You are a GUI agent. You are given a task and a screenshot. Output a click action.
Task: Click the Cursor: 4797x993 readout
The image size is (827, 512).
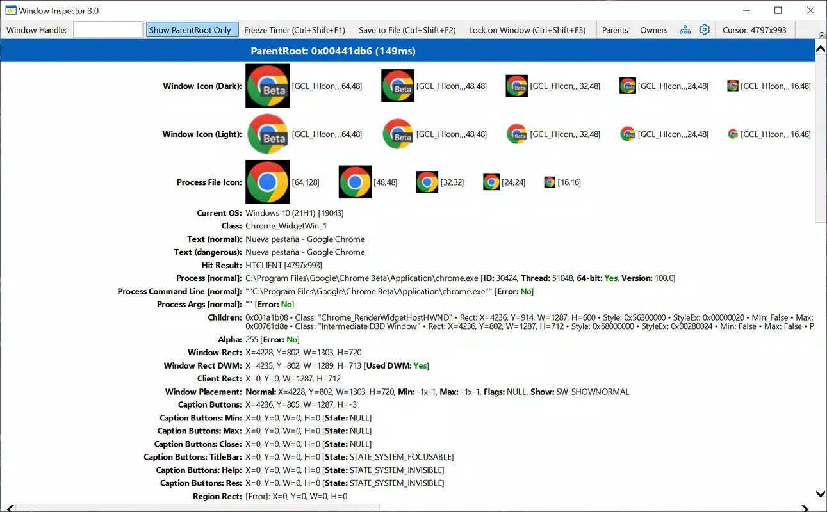(x=755, y=29)
